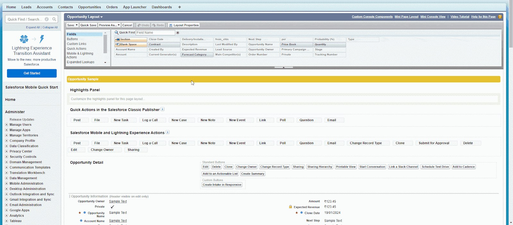This screenshot has height=225, width=513.
Task: Open the Mini Page Layout link
Action: [x=407, y=17]
